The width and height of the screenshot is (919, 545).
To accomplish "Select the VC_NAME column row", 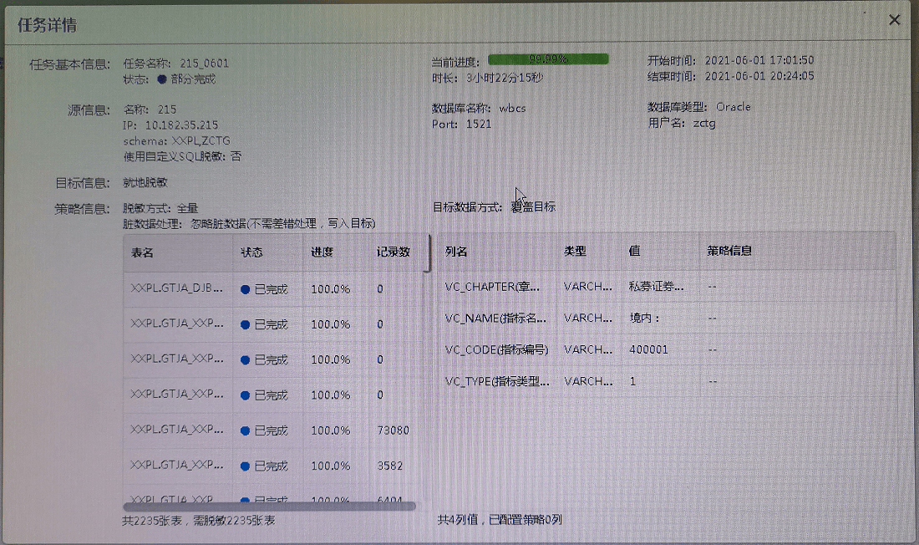I will pyautogui.click(x=667, y=318).
